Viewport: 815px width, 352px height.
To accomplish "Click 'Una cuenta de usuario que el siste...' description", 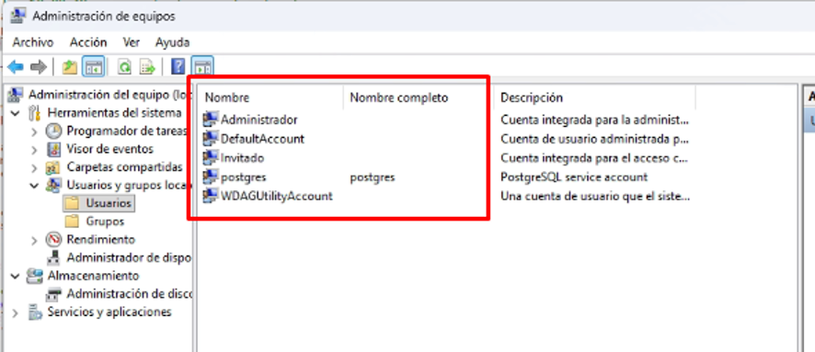I will (x=595, y=197).
